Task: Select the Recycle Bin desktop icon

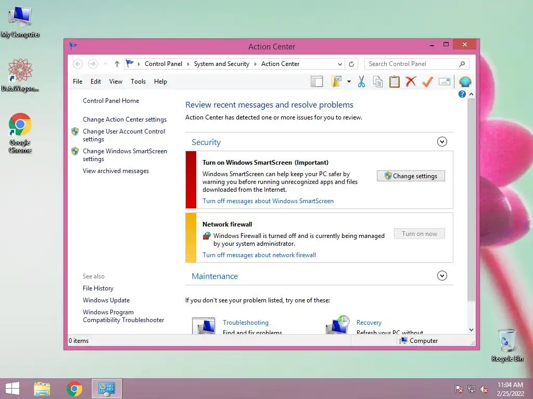Action: pos(507,345)
